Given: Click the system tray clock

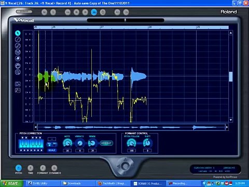Looking at the screenshot, I should click(240, 183).
